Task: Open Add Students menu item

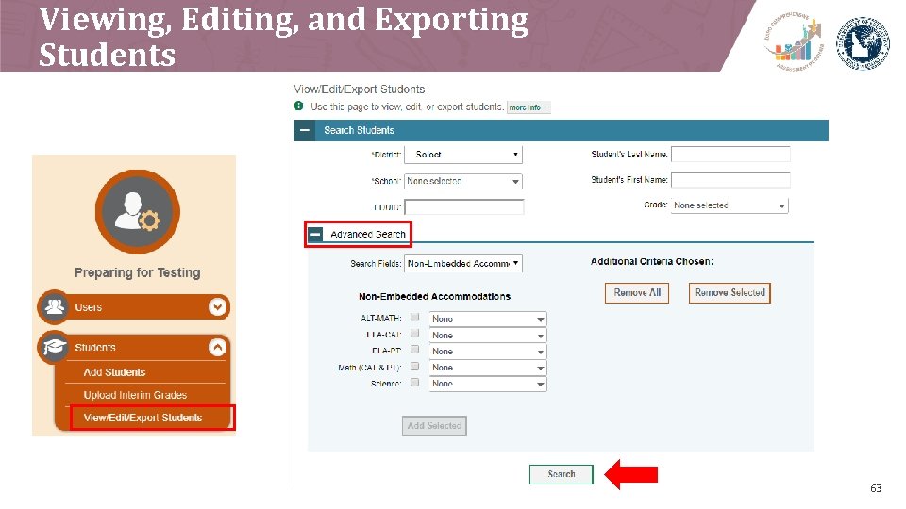Action: (114, 372)
